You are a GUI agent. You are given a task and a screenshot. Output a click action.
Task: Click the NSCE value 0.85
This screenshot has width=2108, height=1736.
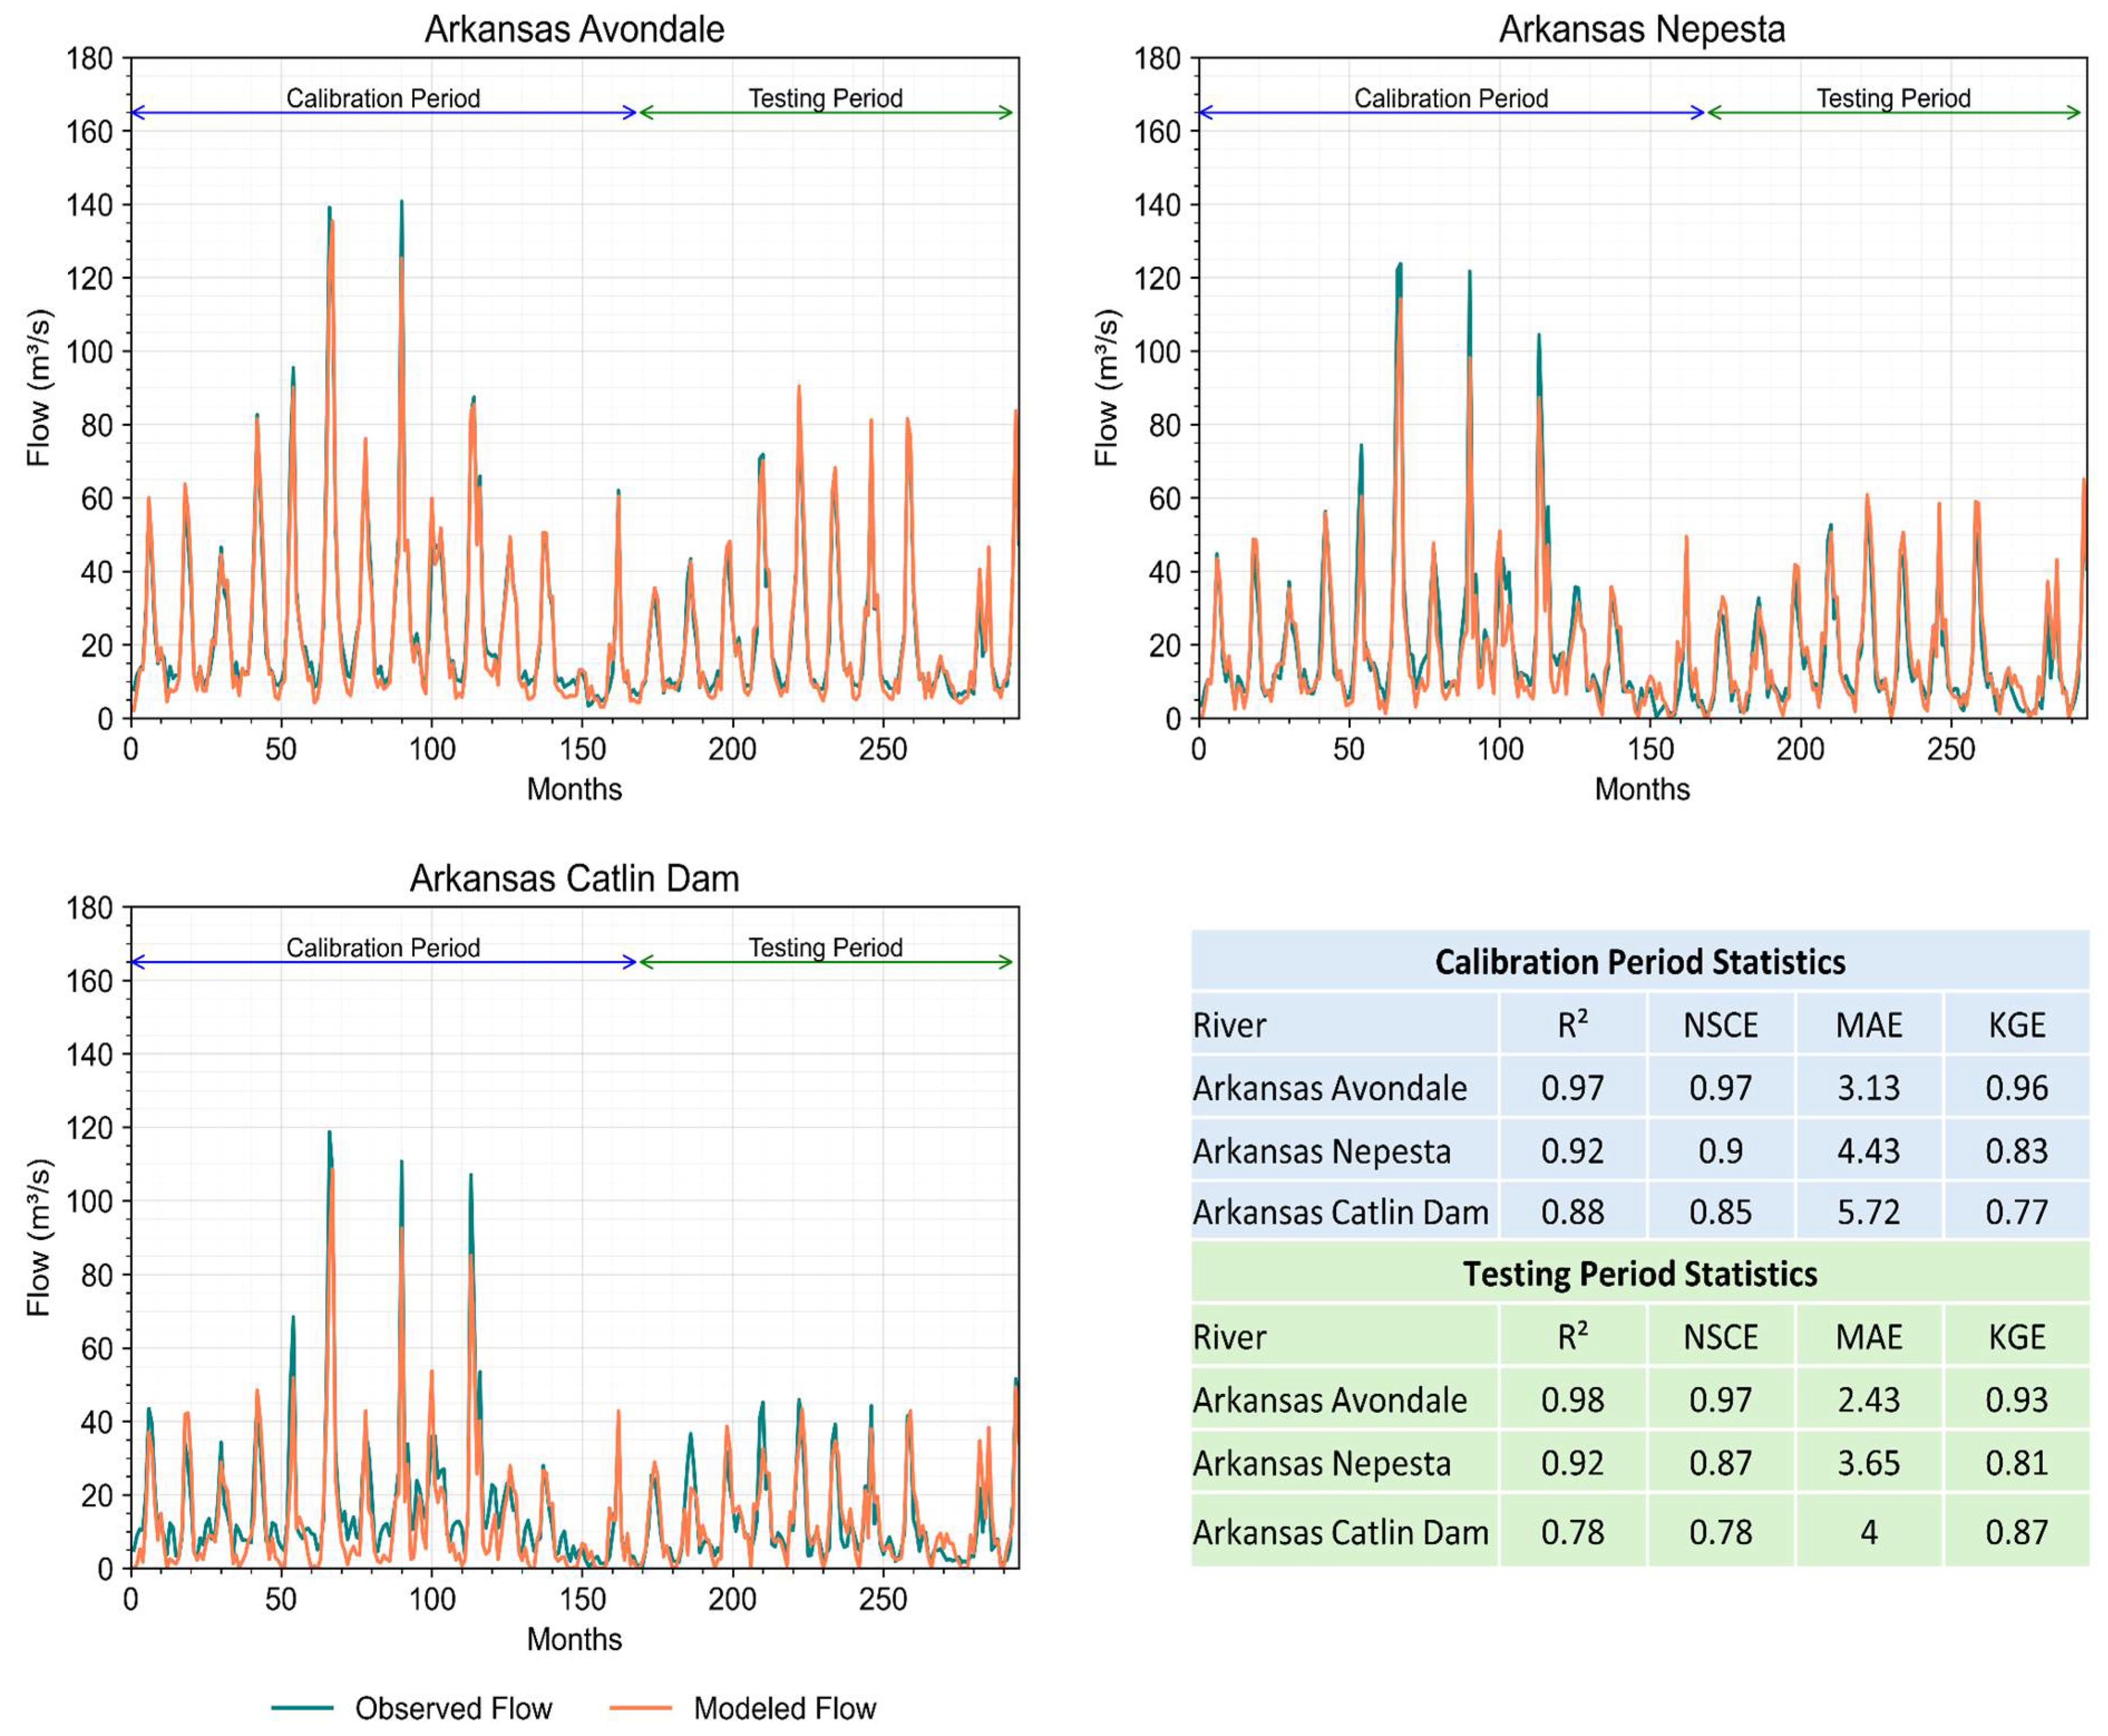coord(1720,1212)
